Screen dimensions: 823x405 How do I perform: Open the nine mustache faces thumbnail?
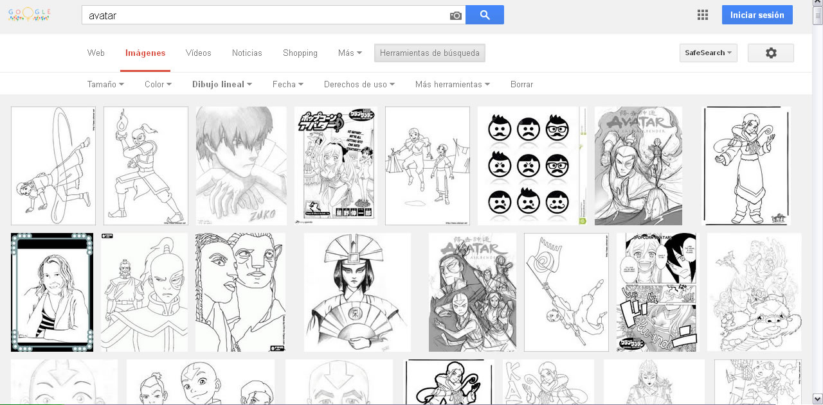(531, 166)
